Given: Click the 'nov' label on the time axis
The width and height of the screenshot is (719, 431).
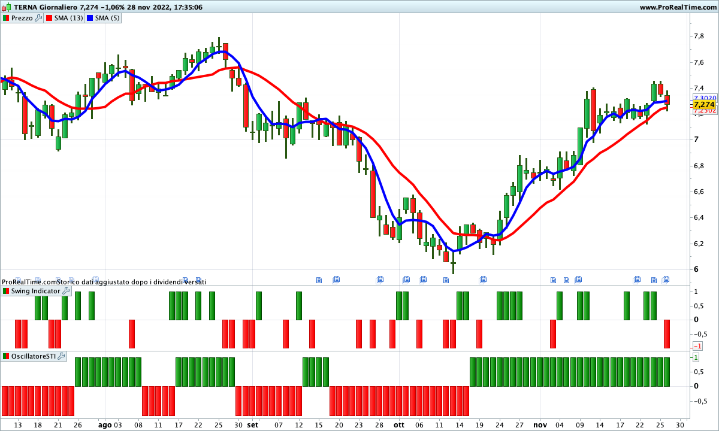Looking at the screenshot, I should click(x=540, y=424).
